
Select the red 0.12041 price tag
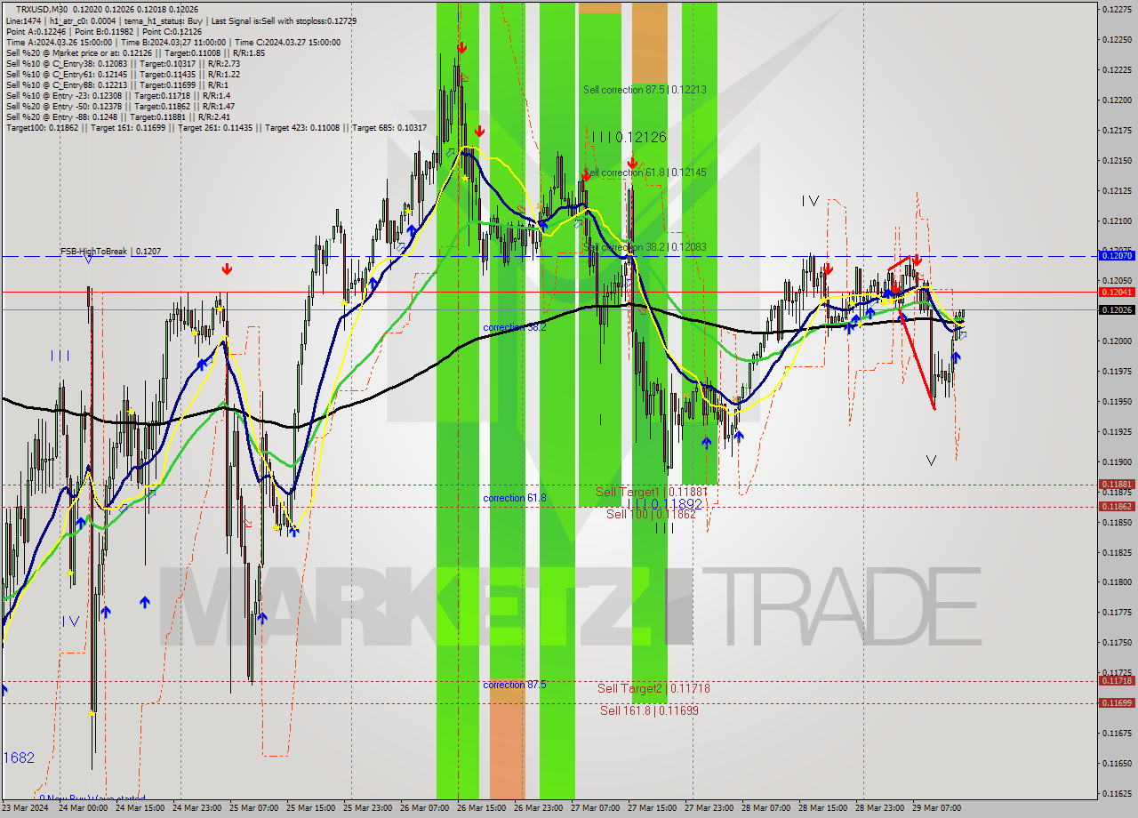pyautogui.click(x=1117, y=292)
